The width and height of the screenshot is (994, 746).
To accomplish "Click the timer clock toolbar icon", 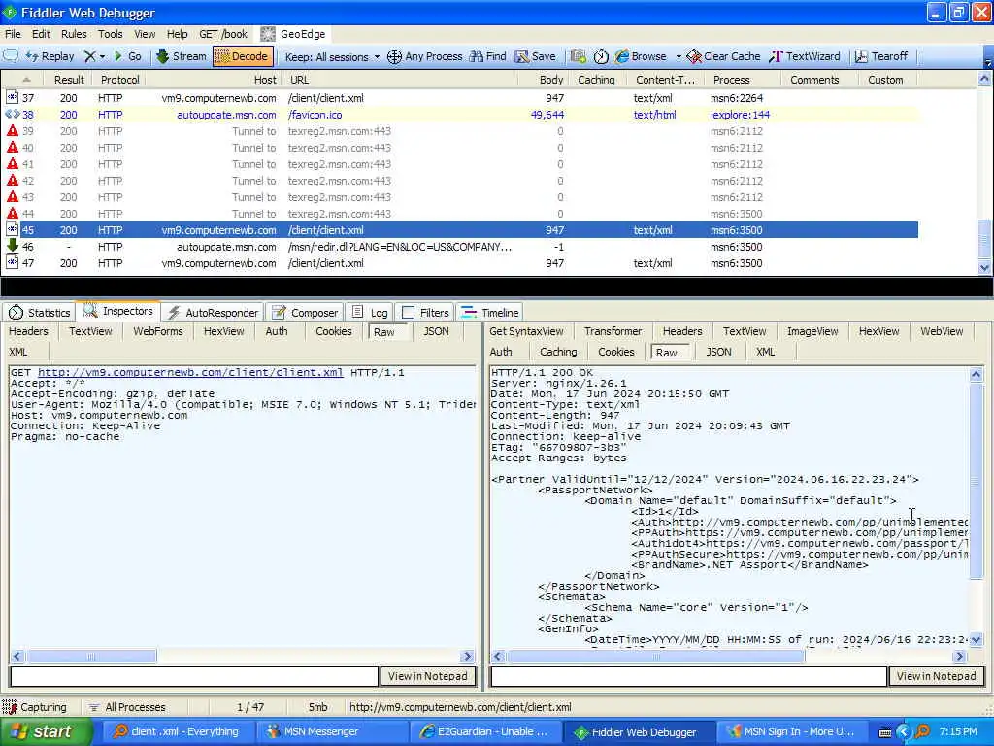I will (601, 56).
